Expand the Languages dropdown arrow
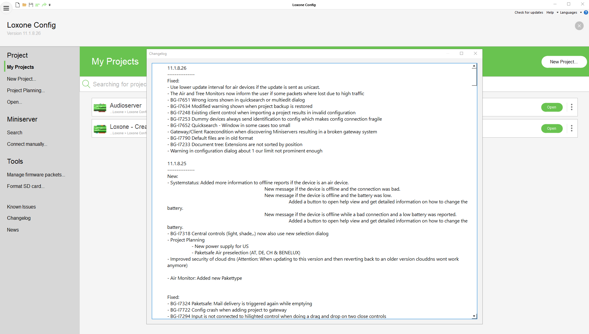This screenshot has height=334, width=589. click(x=581, y=12)
